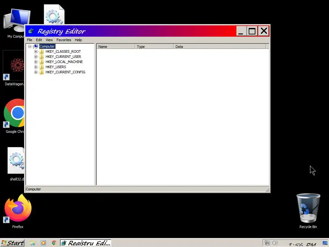Open the Edit menu
Image resolution: width=329 pixels, height=247 pixels.
point(39,40)
